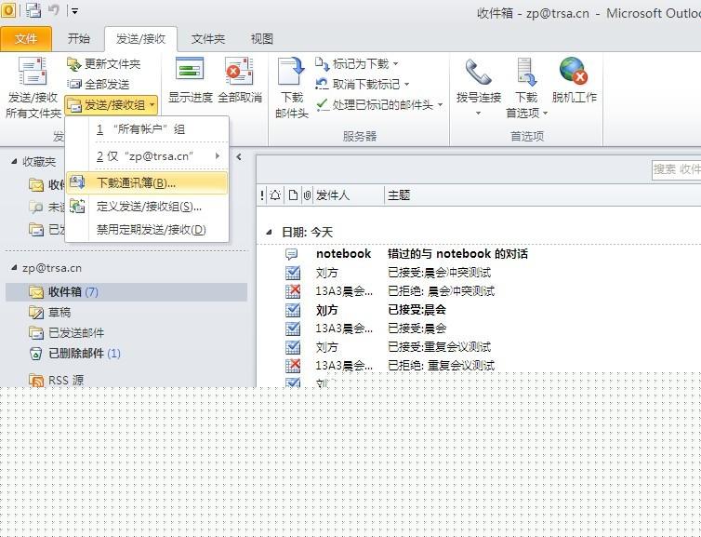Choose 定义发送/接收组(S)... menu item
Image resolution: width=701 pixels, height=537 pixels.
(x=147, y=207)
